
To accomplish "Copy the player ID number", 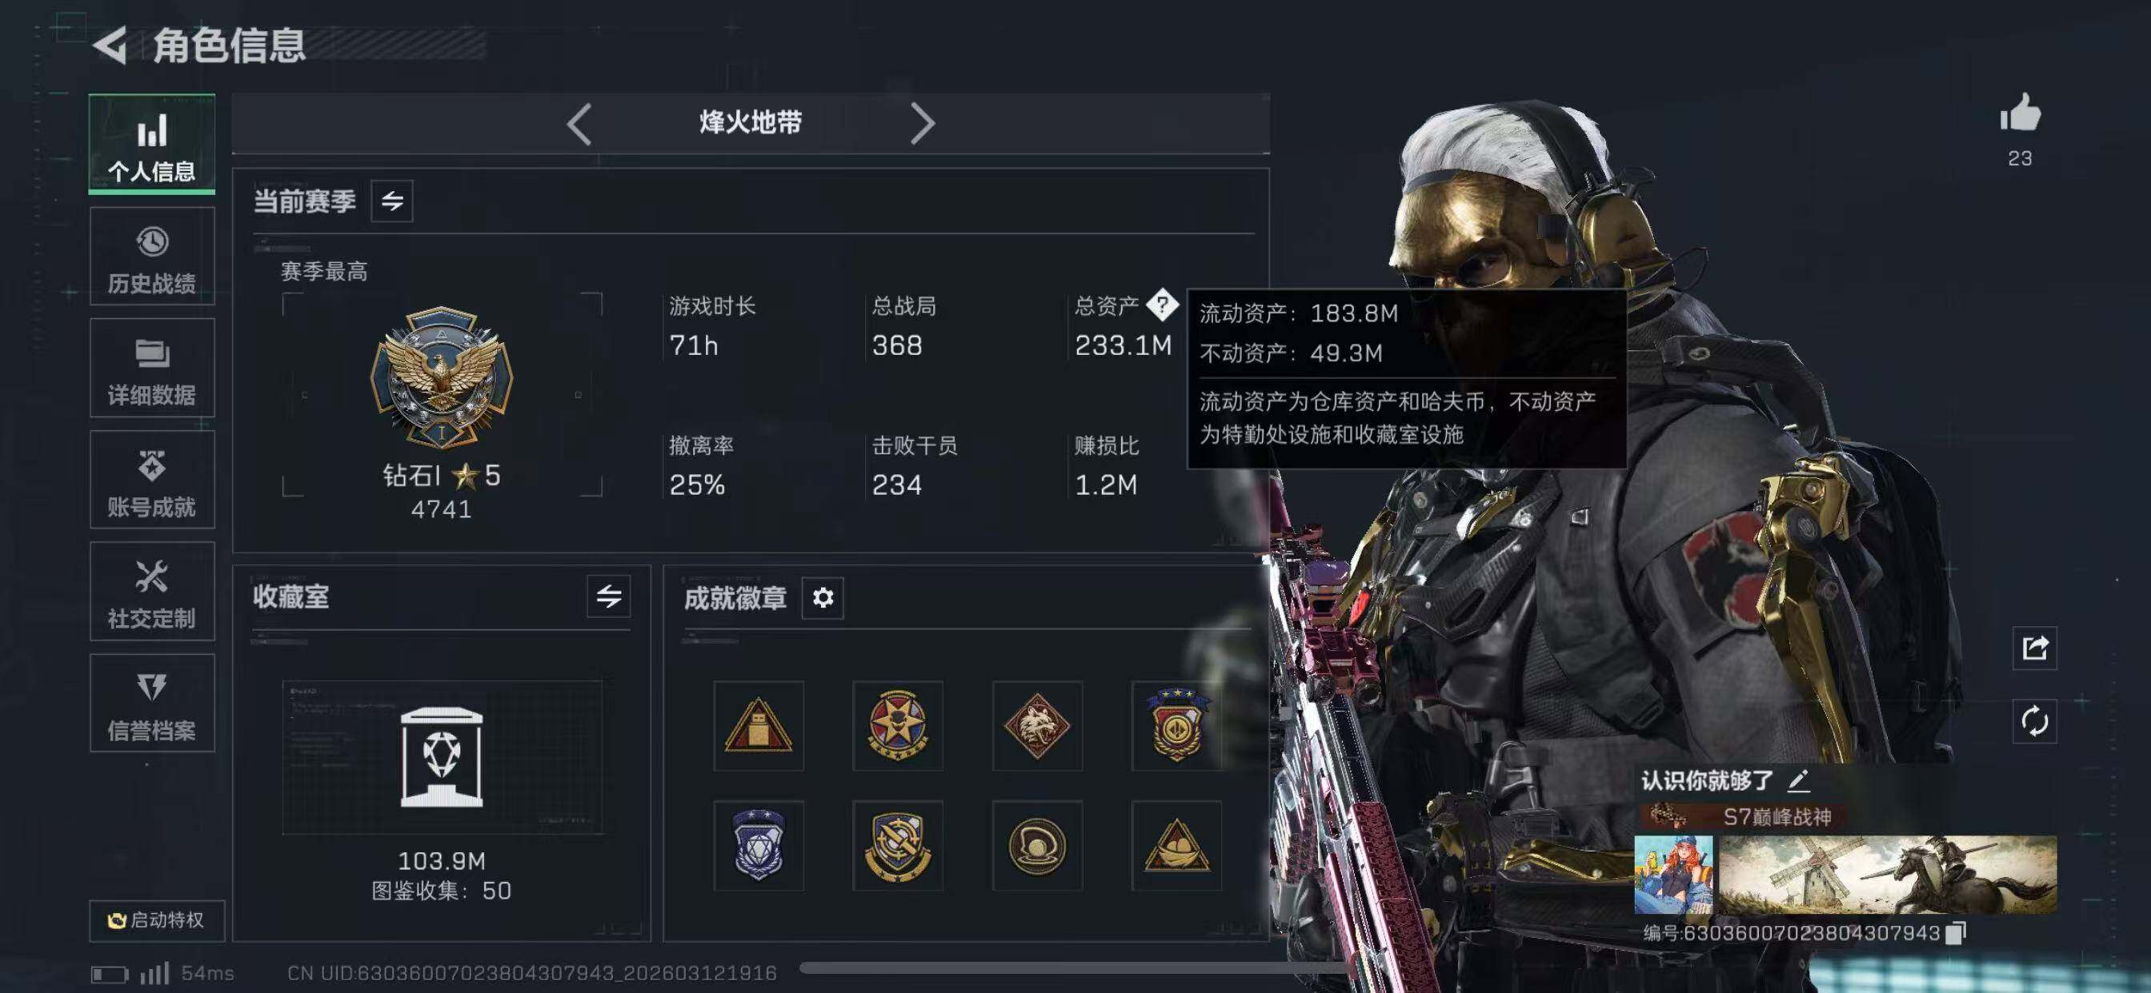I will click(1956, 932).
